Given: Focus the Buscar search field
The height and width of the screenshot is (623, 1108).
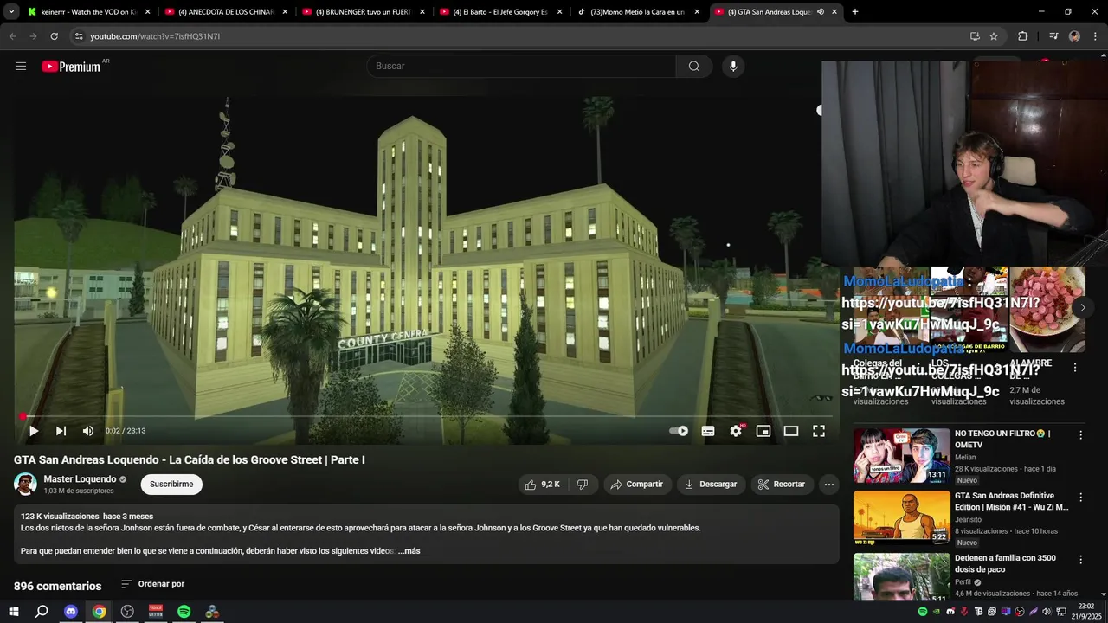Looking at the screenshot, I should [x=521, y=66].
